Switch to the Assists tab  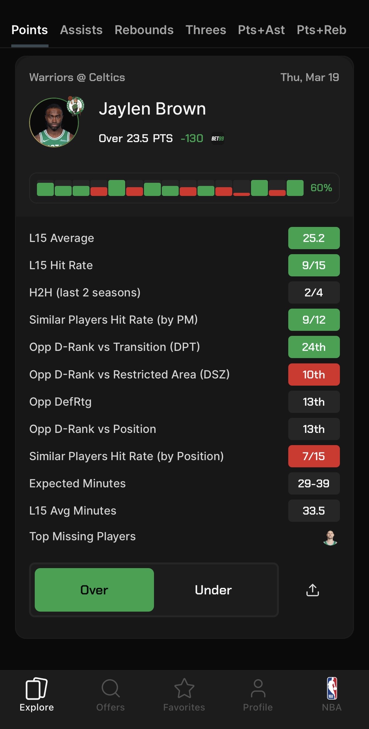pyautogui.click(x=81, y=30)
